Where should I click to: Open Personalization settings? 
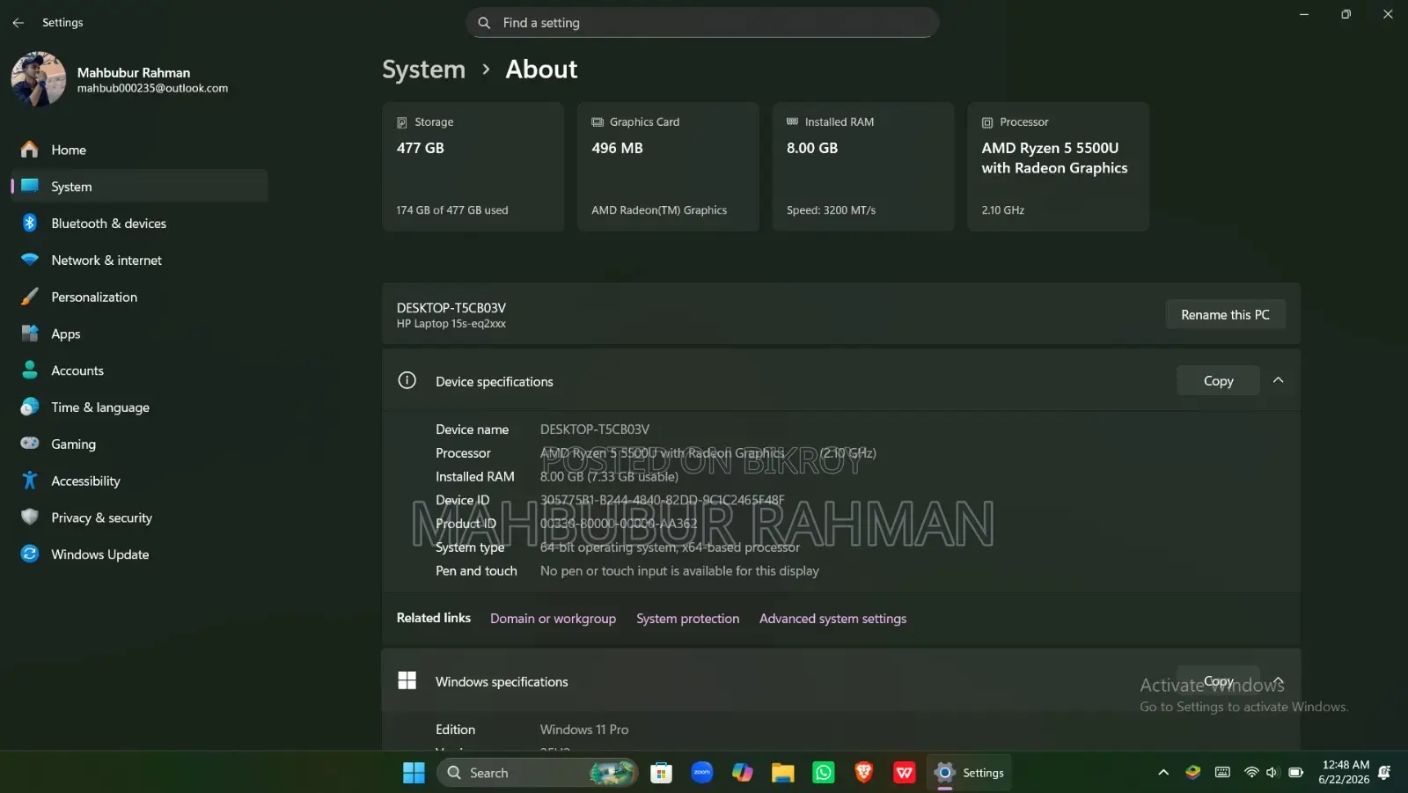pyautogui.click(x=139, y=297)
